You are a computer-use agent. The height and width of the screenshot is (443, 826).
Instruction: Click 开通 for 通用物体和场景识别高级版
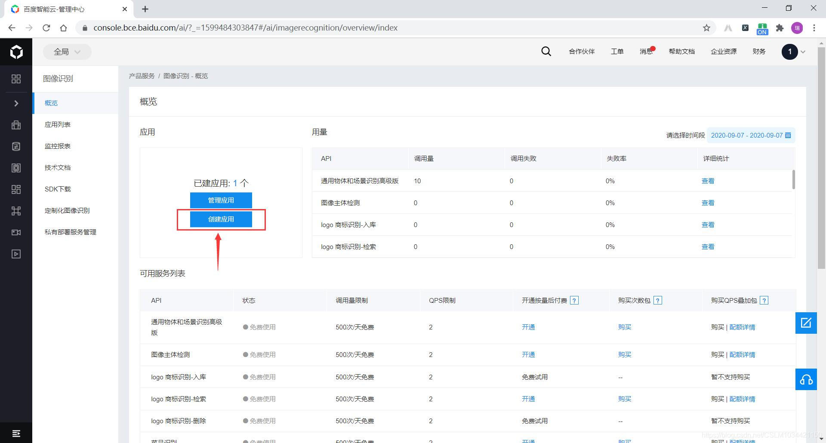(528, 327)
